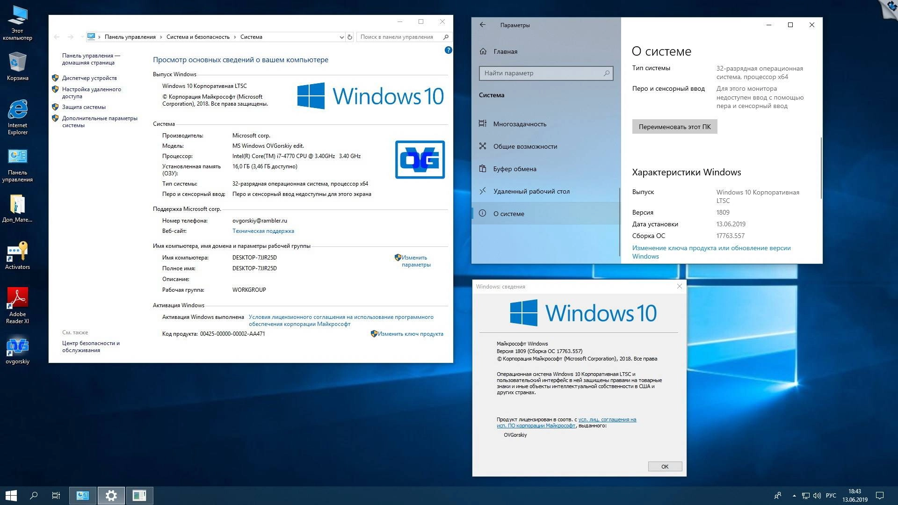This screenshot has height=505, width=898.
Task: Click OK in Windows: сведения dialog
Action: point(665,467)
